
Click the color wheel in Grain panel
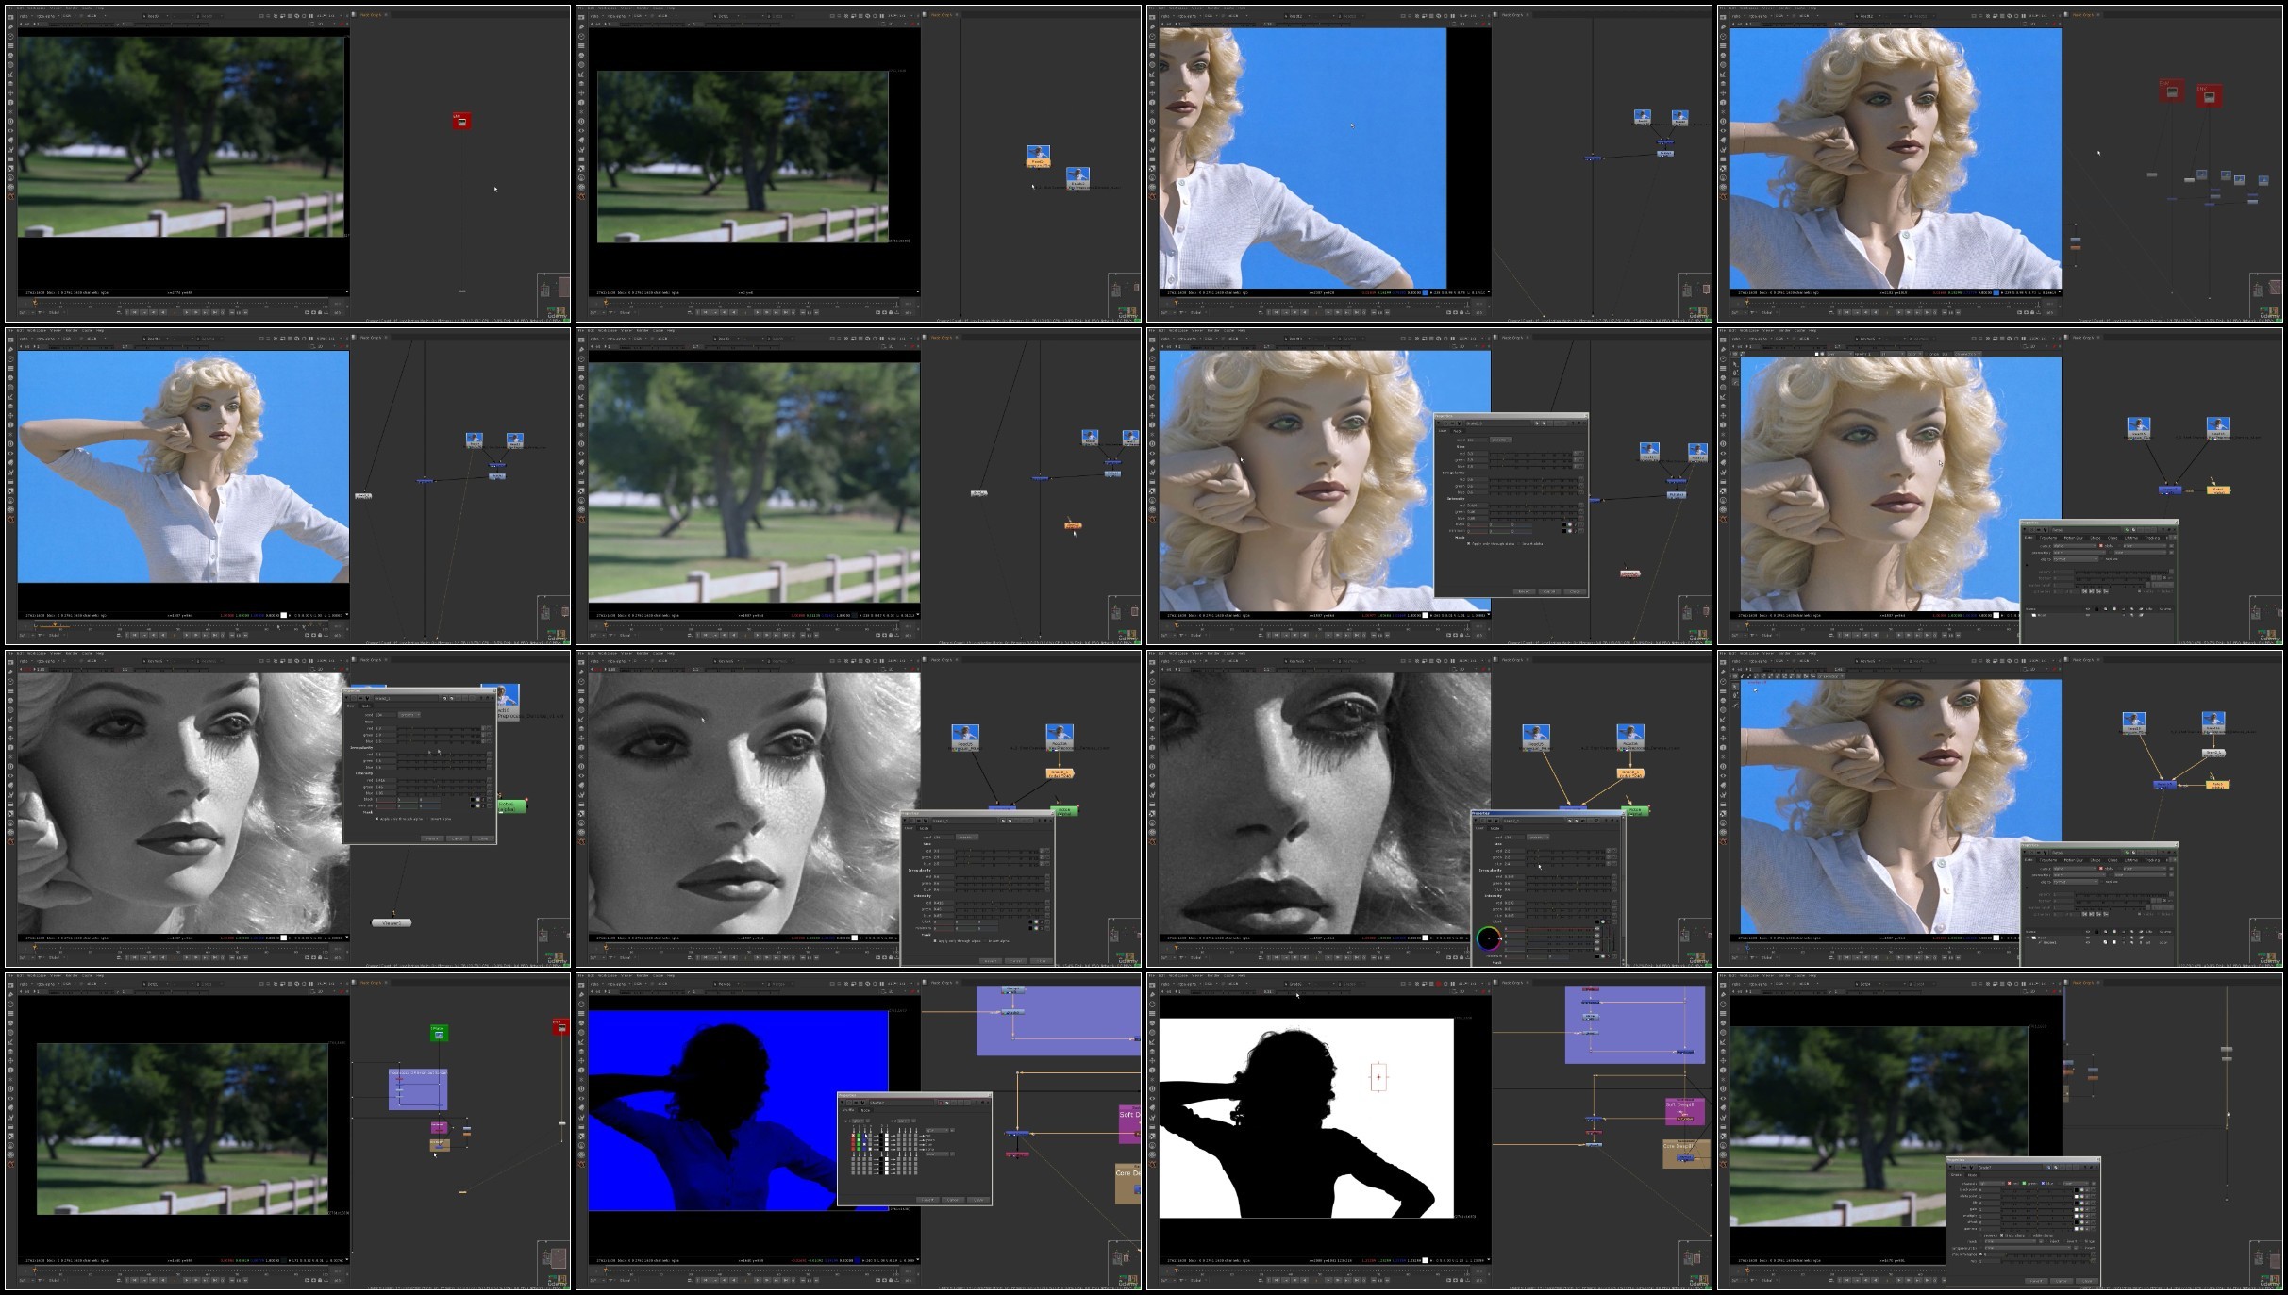(1489, 938)
